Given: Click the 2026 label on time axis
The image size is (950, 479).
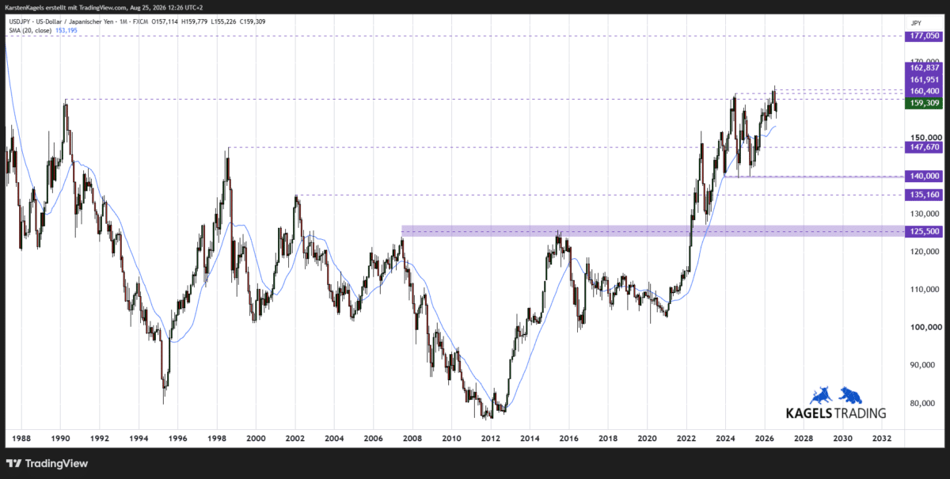Looking at the screenshot, I should pos(765,437).
